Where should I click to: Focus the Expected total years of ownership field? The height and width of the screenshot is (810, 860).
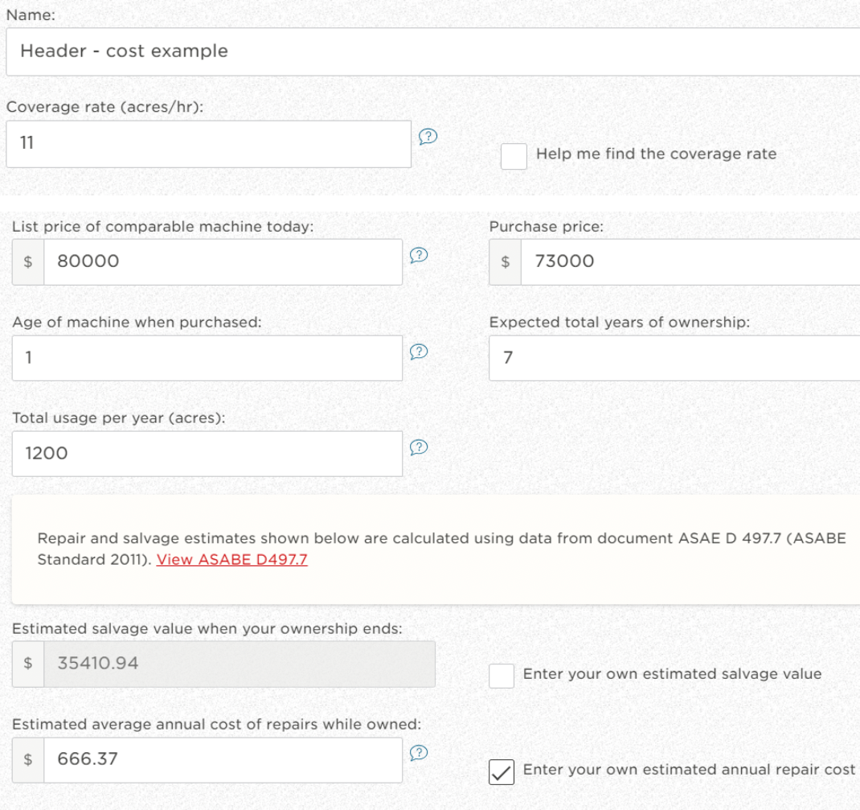pyautogui.click(x=674, y=358)
